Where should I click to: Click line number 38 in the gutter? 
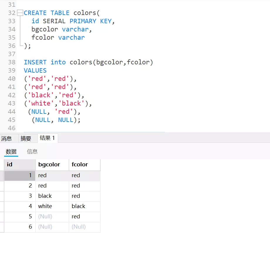12,62
